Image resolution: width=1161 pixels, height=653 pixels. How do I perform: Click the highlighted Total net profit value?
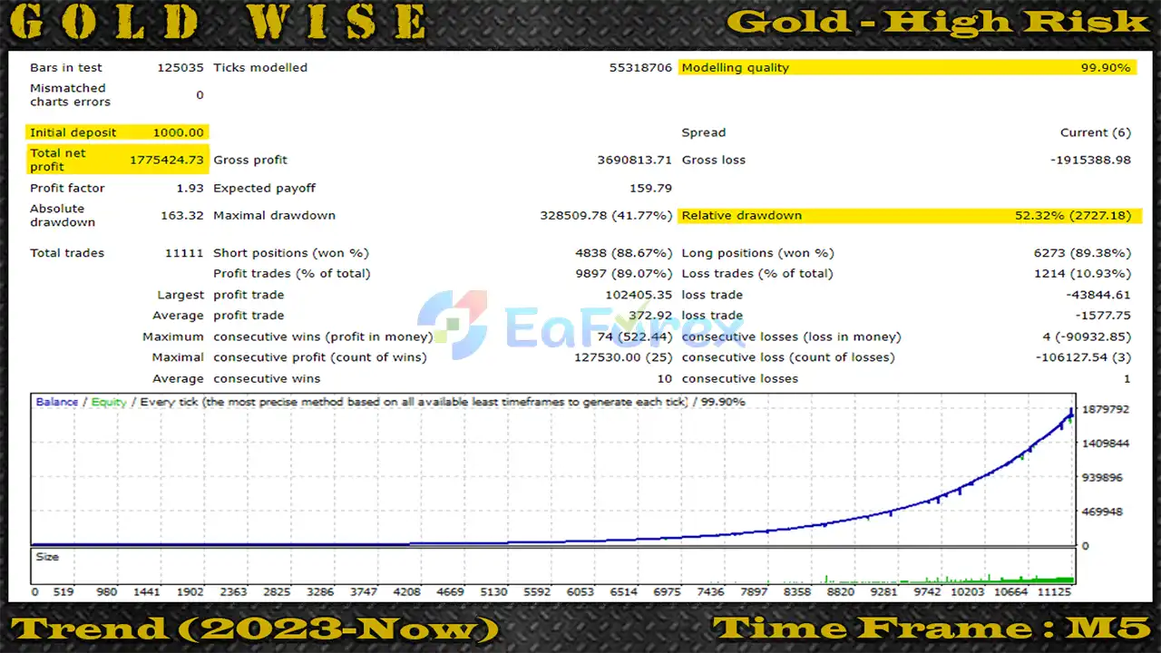(166, 160)
